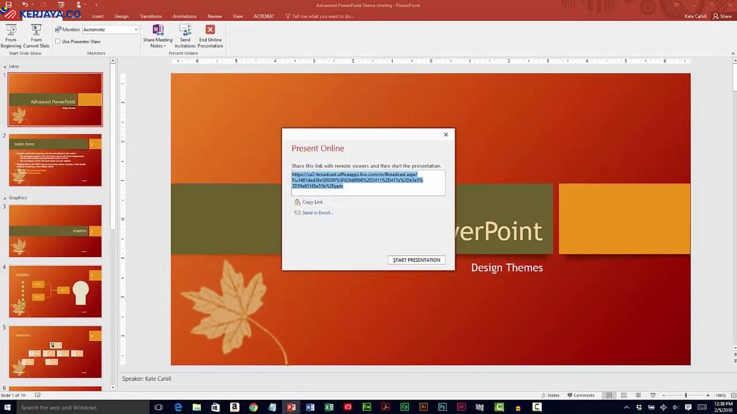The image size is (737, 414).
Task: Open Photoshop from the Windows taskbar
Action: [442, 407]
